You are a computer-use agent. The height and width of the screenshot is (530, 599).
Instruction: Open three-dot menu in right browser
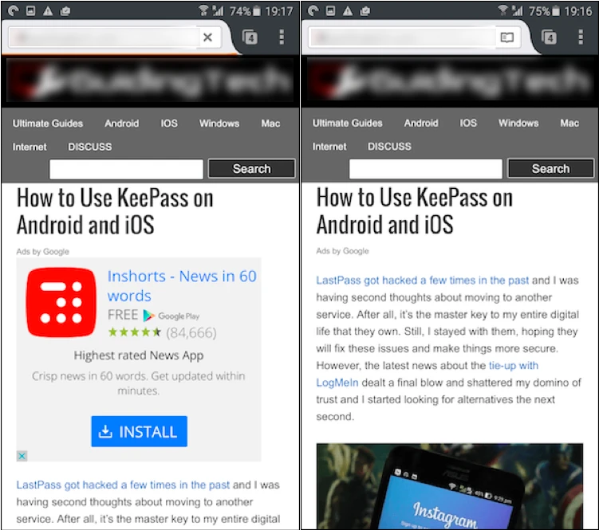pyautogui.click(x=581, y=37)
